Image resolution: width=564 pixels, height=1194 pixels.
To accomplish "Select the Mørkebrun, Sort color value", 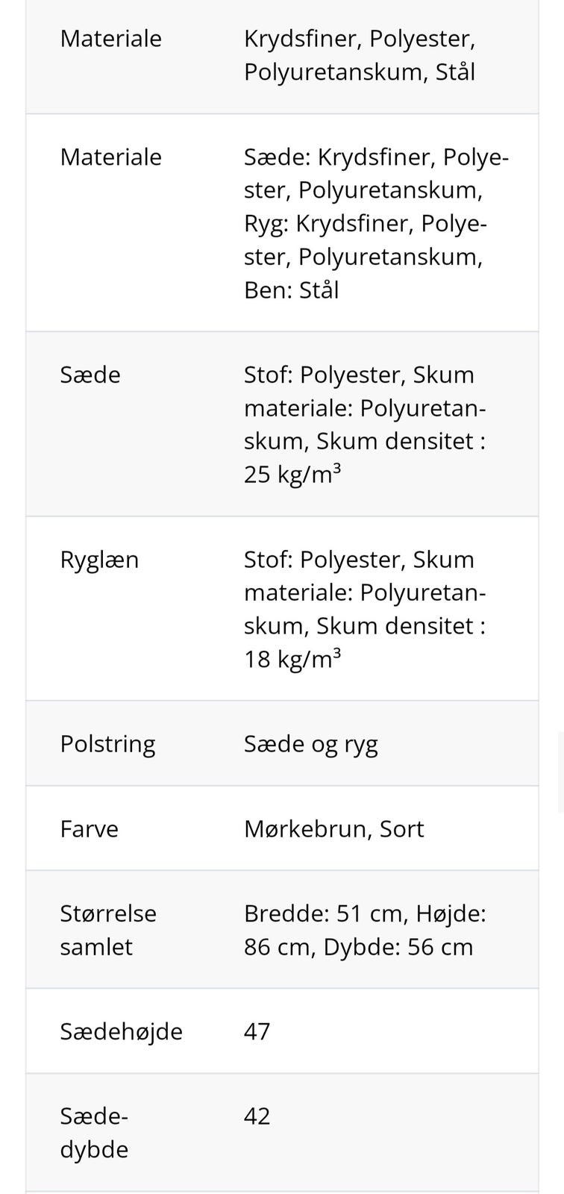I will coord(333,829).
